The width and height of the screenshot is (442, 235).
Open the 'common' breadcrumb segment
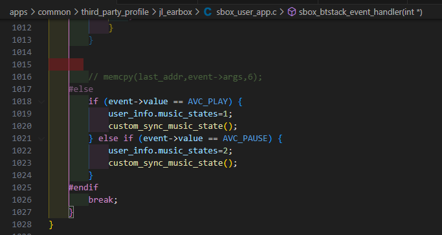tap(54, 12)
